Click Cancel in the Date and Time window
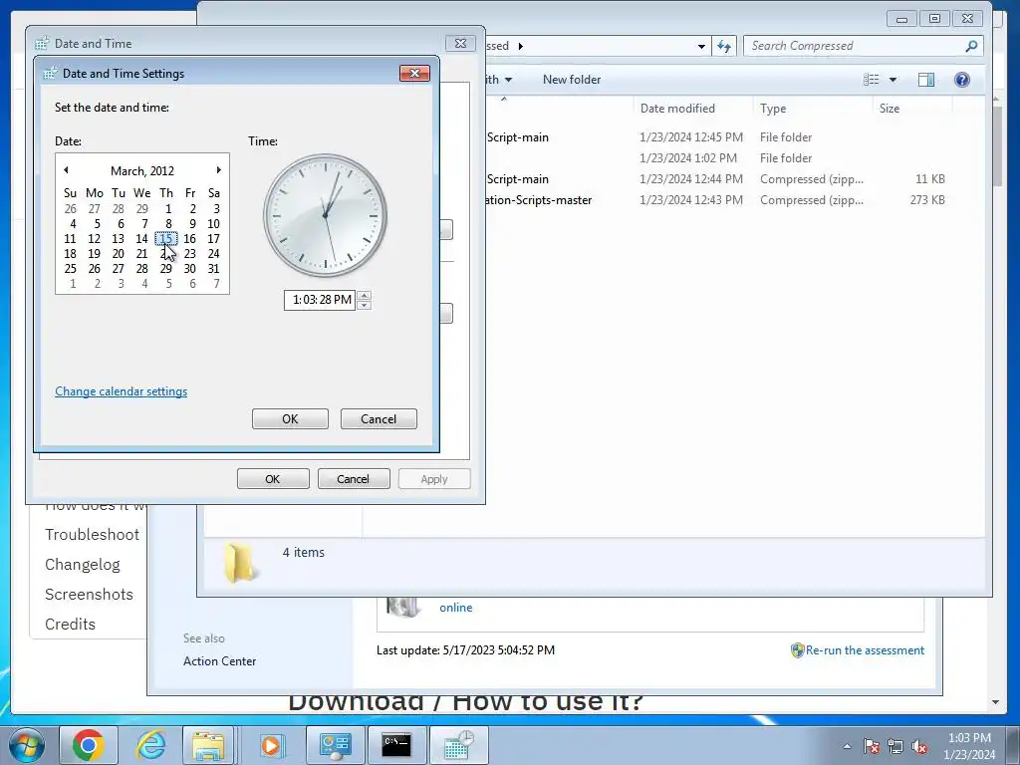 [354, 479]
